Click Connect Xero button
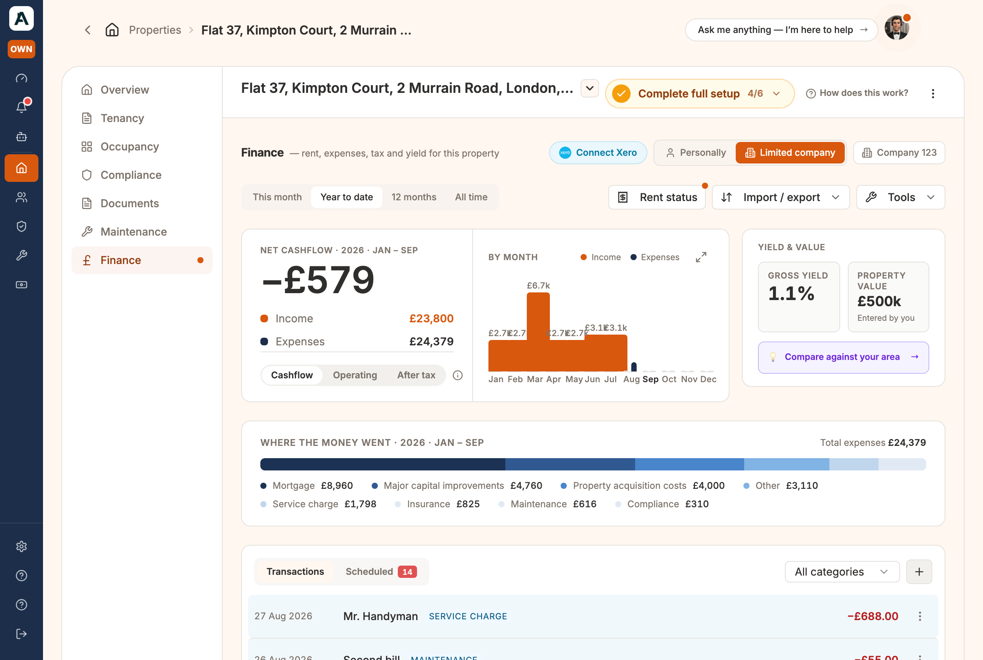Viewport: 983px width, 660px height. (598, 153)
